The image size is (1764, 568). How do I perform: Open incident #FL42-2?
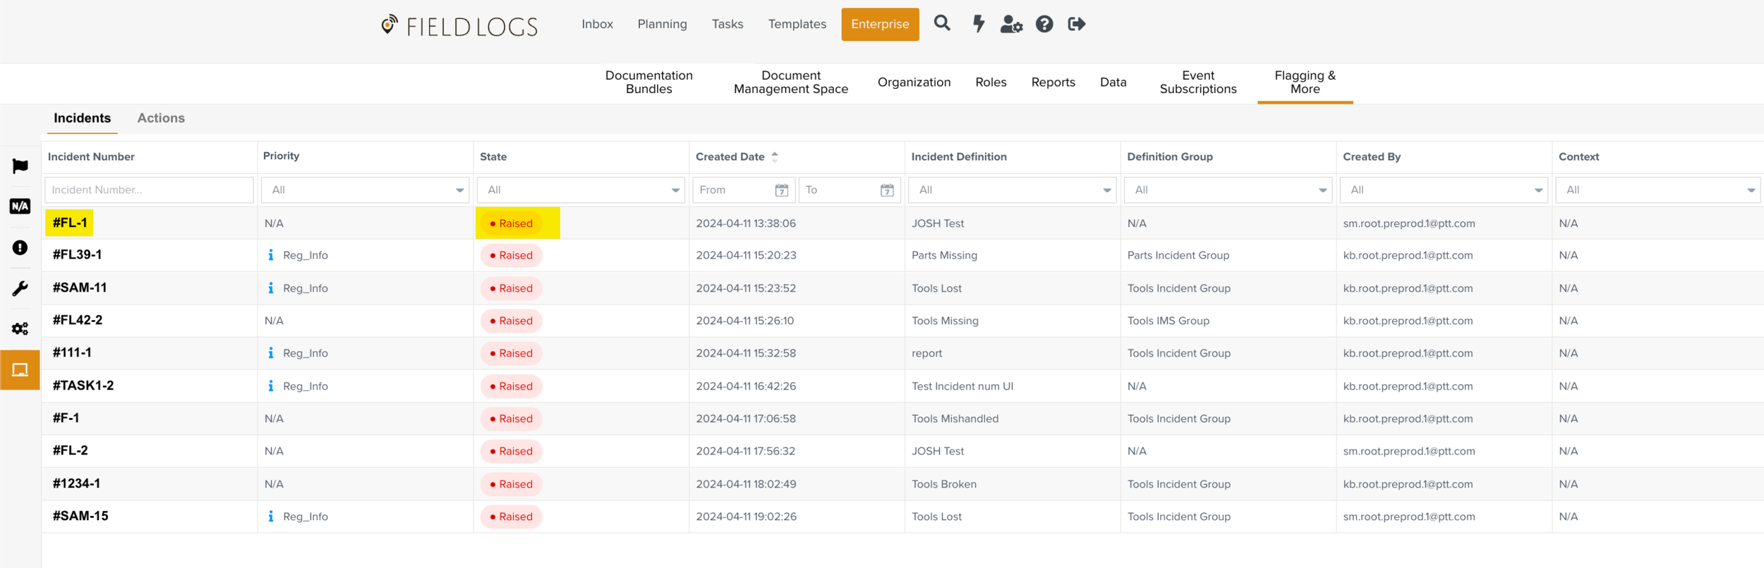pyautogui.click(x=78, y=321)
